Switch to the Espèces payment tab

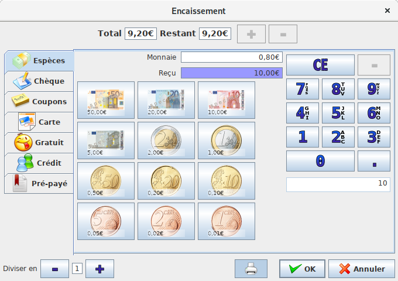pos(39,61)
